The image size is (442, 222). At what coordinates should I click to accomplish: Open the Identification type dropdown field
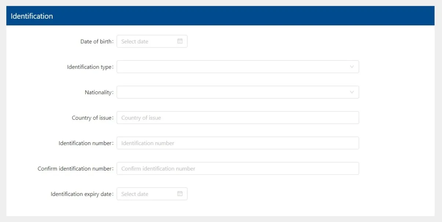[231, 67]
